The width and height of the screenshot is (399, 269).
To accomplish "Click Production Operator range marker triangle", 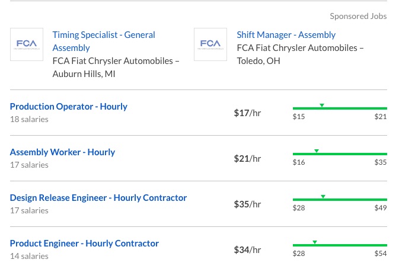I will point(322,105).
